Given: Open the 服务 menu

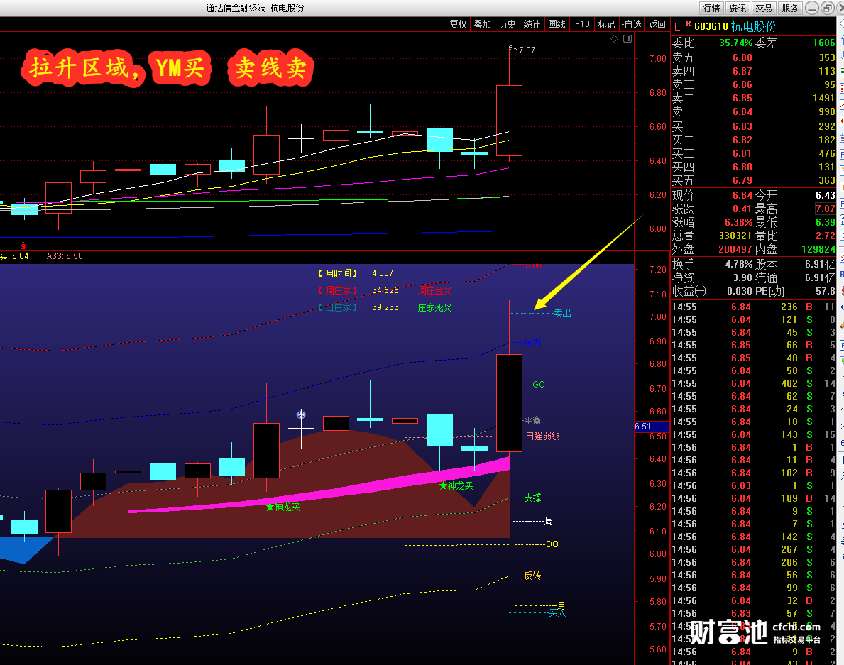Looking at the screenshot, I should click(x=789, y=8).
